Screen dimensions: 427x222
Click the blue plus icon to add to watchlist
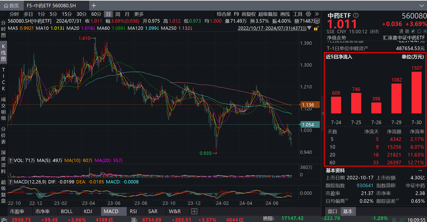click(425, 31)
